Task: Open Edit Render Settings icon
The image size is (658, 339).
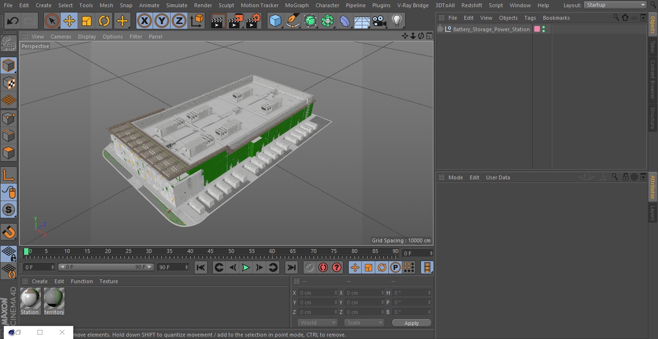Action: pyautogui.click(x=253, y=21)
